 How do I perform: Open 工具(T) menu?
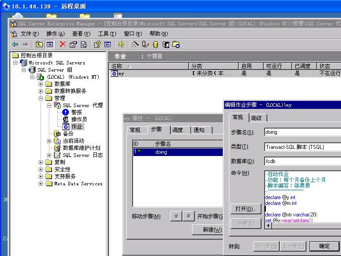[107, 34]
